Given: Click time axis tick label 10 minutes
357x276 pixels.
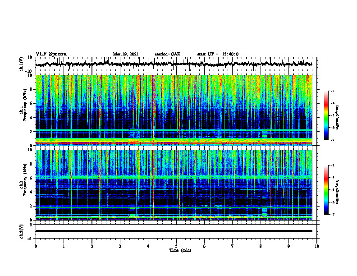Looking at the screenshot, I should click(317, 246).
